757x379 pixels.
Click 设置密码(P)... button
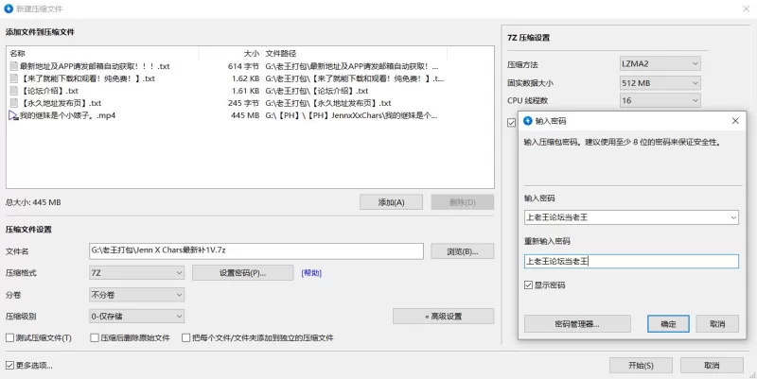coord(243,273)
